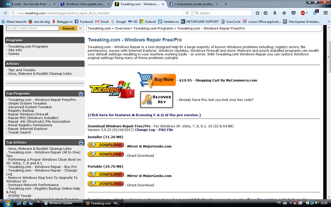This screenshot has height=207, width=331.
Task: Clear the custom search with X
Action: [80, 28]
